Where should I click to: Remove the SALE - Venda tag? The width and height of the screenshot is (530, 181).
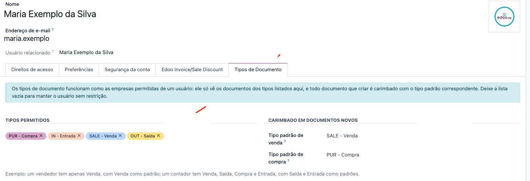tap(120, 136)
